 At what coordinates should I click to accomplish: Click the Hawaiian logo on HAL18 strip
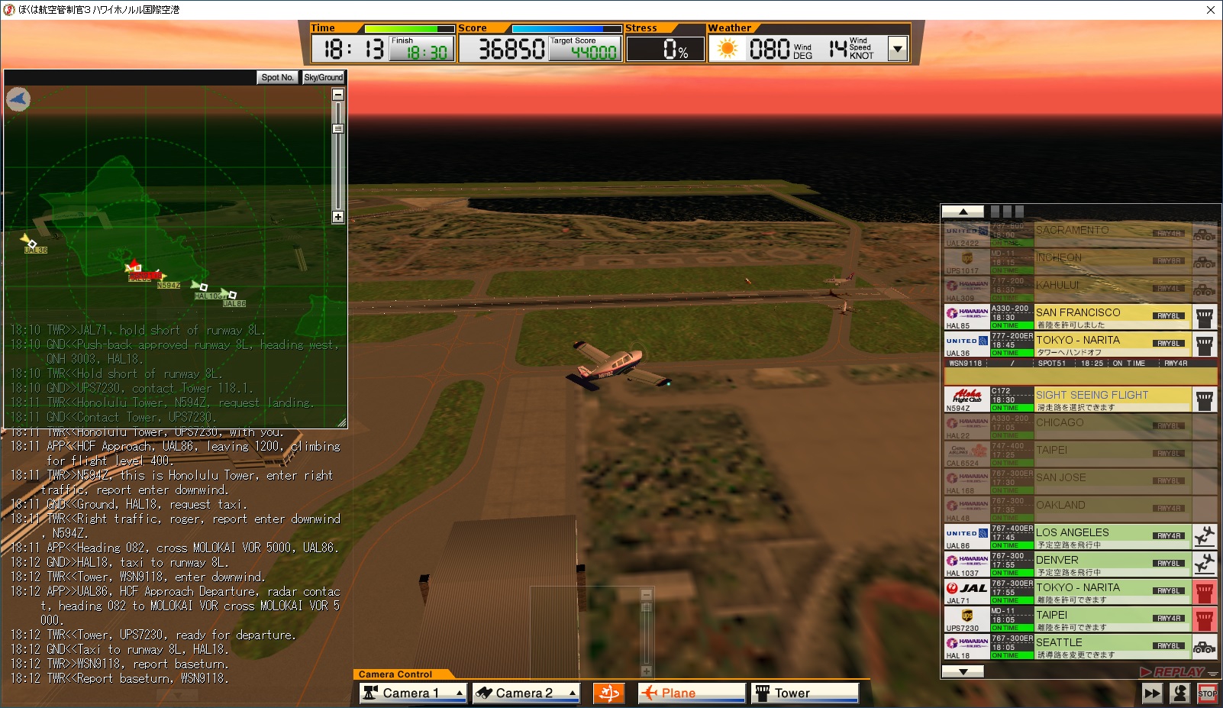(967, 642)
